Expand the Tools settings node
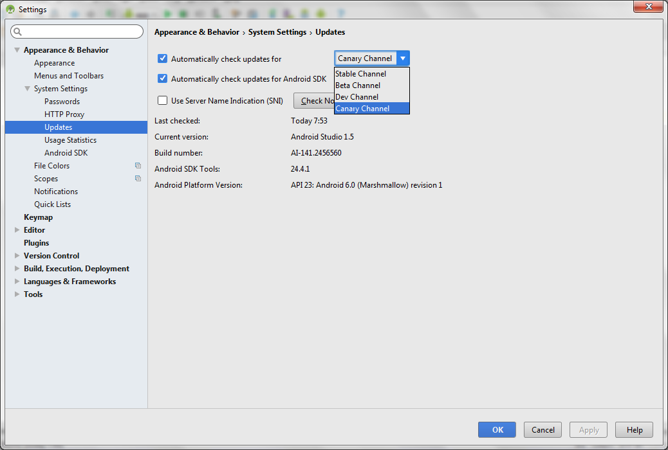 pyautogui.click(x=17, y=294)
